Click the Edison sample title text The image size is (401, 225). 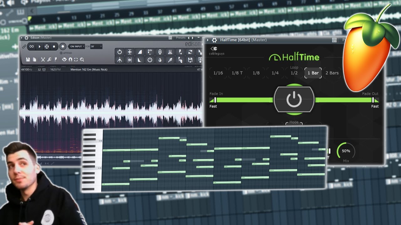click(89, 69)
